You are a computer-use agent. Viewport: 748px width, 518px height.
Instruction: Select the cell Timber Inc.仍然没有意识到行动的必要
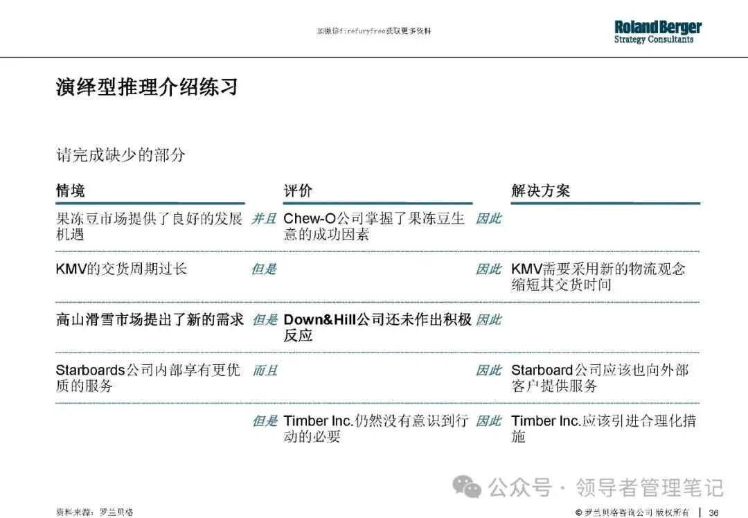376,429
